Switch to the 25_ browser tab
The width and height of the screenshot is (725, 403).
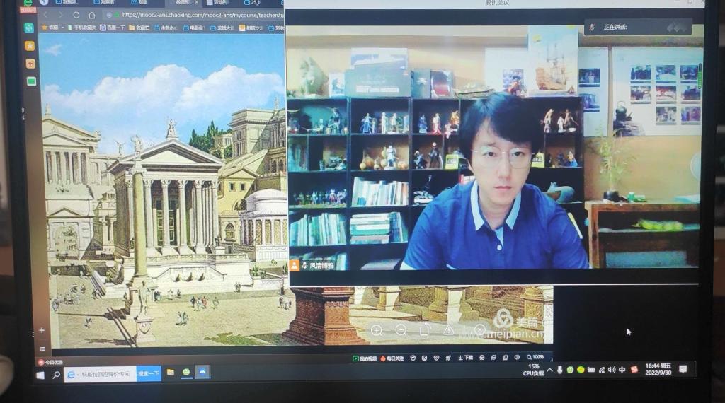pos(254,2)
